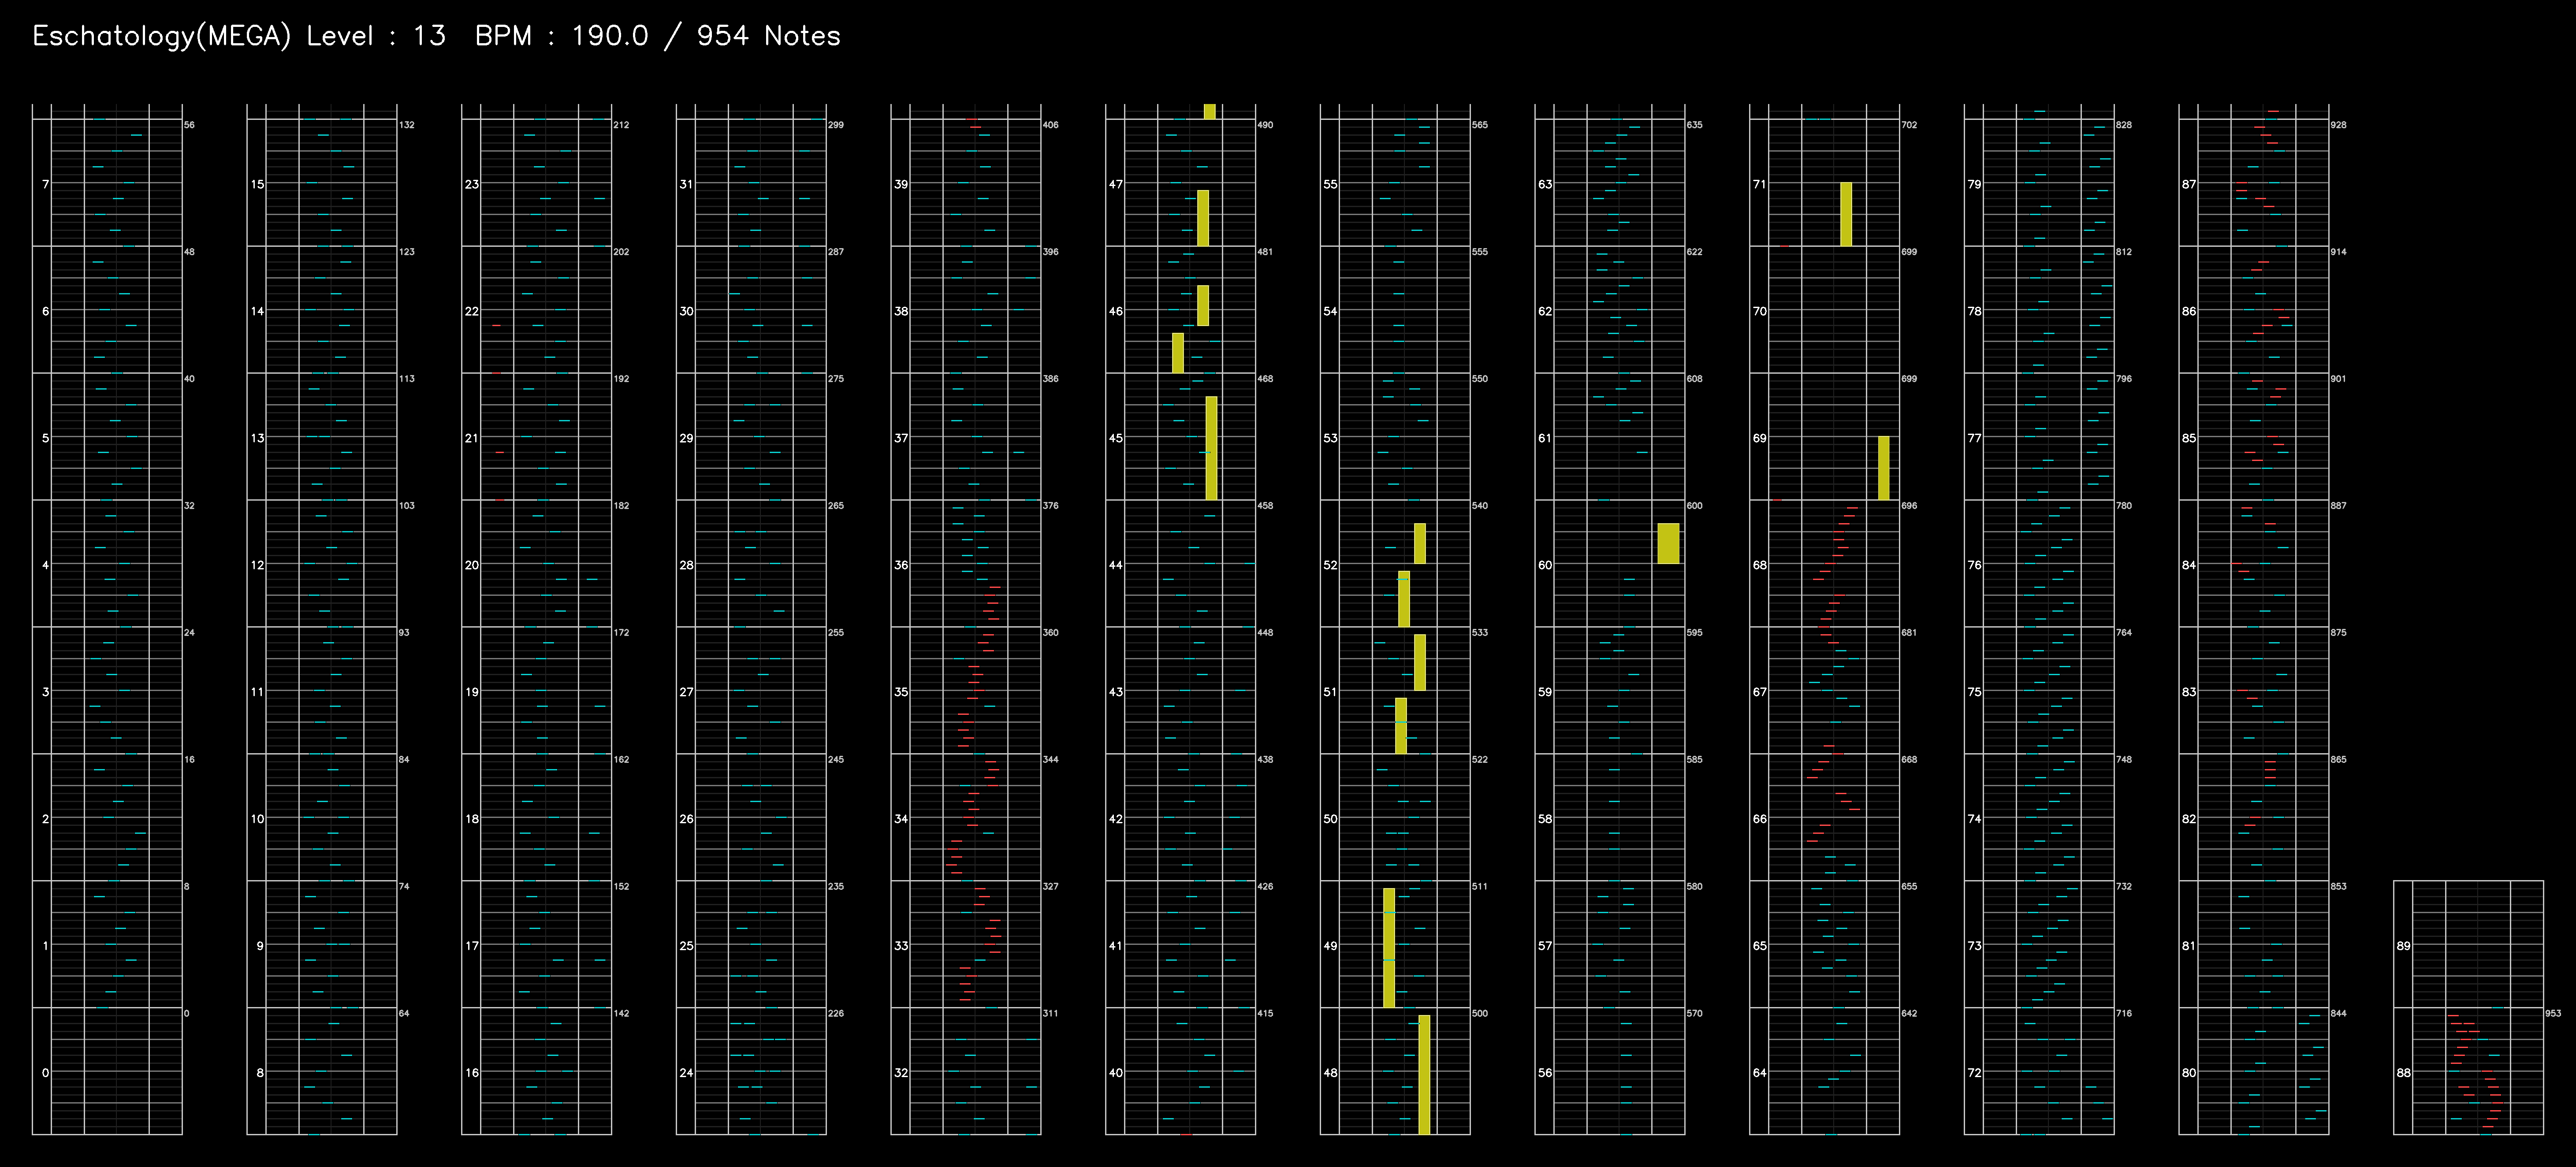Click measure number 63 label

click(1545, 184)
